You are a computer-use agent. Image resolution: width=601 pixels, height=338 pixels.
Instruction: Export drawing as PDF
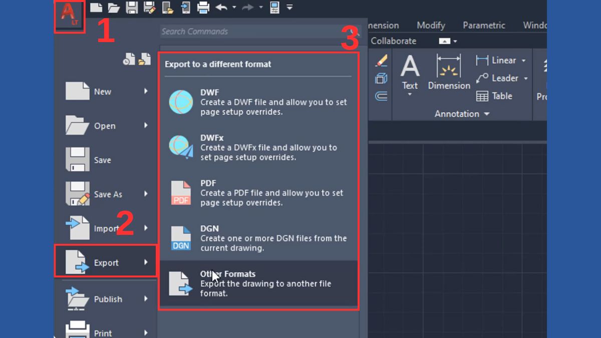(x=259, y=193)
